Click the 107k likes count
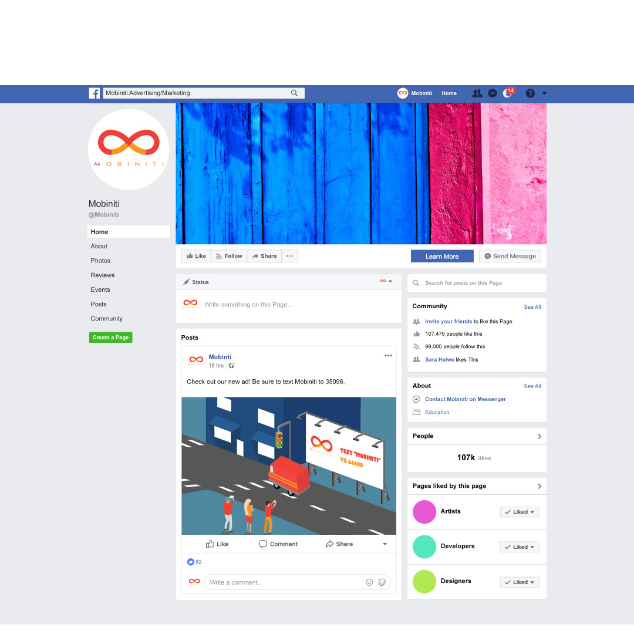This screenshot has width=634, height=634. 474,458
